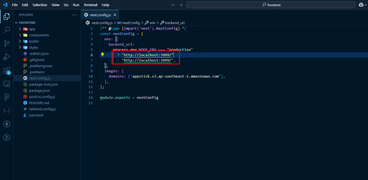Open the Remote Explorer icon

pyautogui.click(x=7, y=83)
